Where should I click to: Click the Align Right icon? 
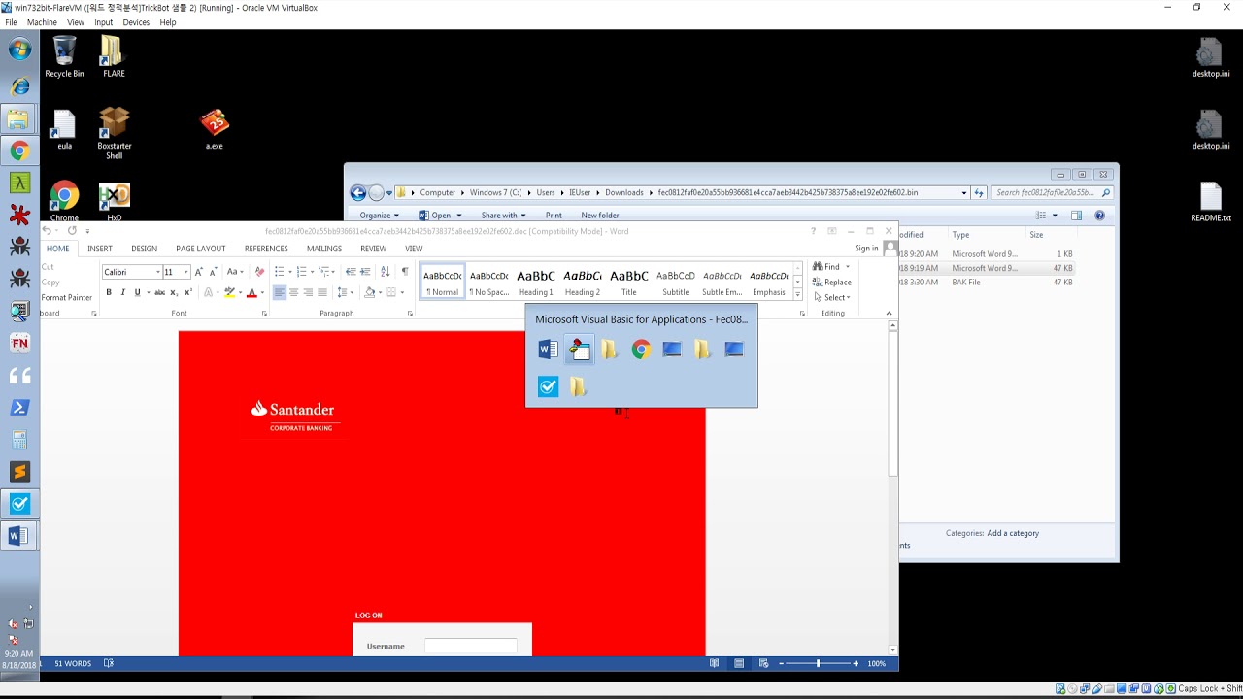click(308, 292)
